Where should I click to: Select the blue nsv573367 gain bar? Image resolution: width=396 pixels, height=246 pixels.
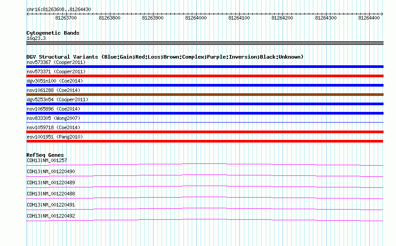coord(205,67)
